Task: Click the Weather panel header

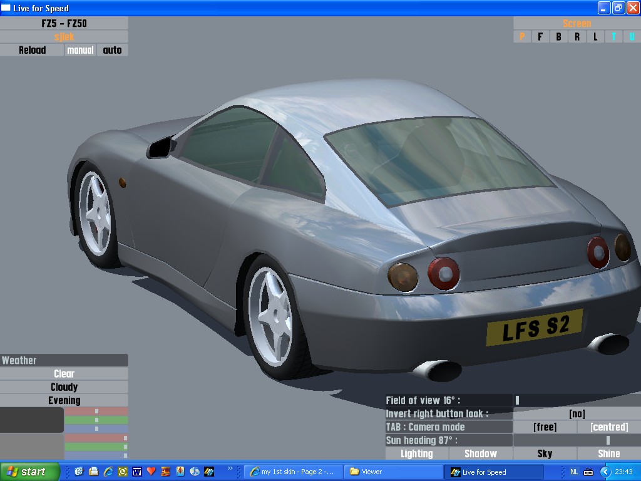Action: tap(64, 360)
